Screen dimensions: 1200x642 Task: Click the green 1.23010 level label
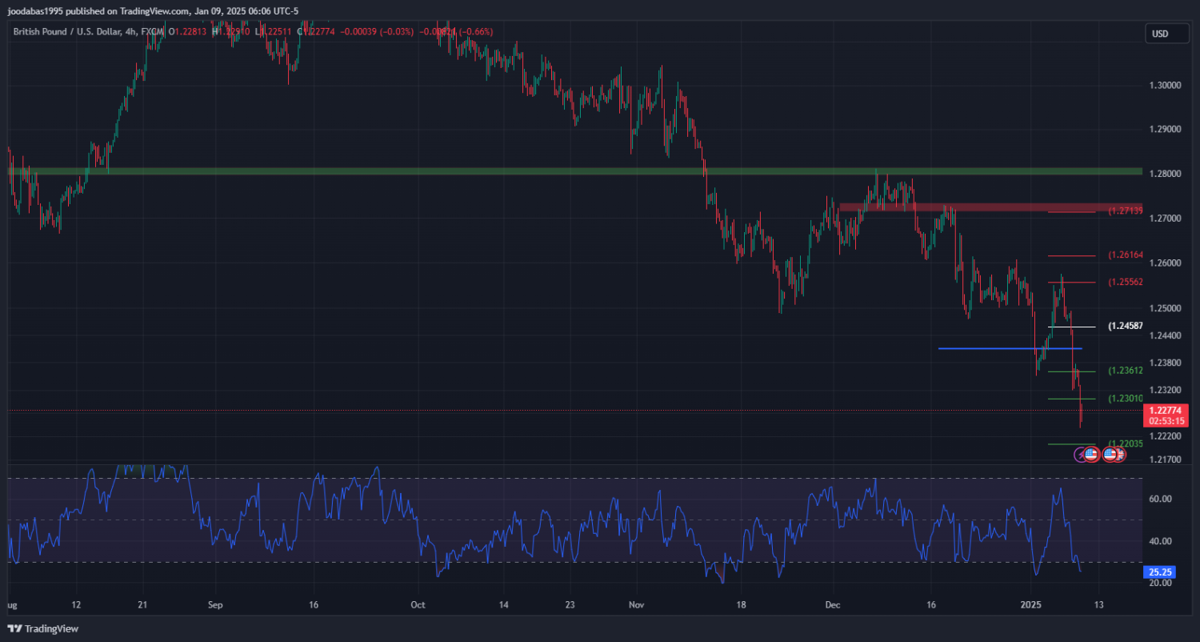click(x=1125, y=399)
